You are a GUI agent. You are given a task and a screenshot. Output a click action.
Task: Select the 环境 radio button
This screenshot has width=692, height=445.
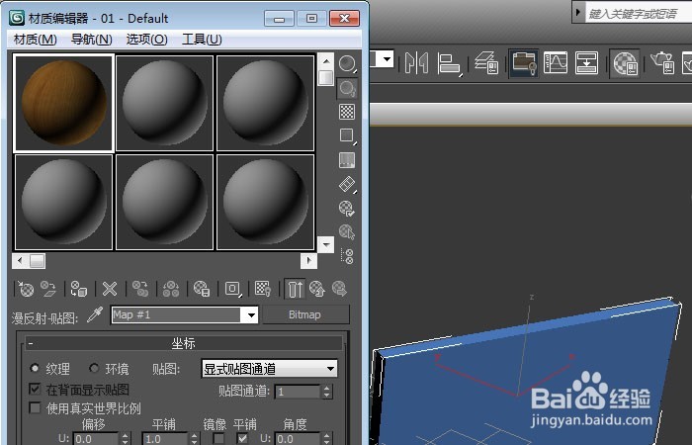click(x=94, y=368)
